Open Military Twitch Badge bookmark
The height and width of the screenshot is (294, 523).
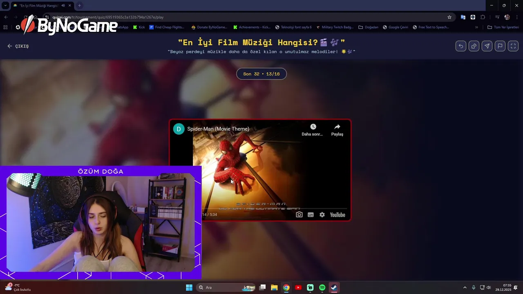tap(335, 27)
